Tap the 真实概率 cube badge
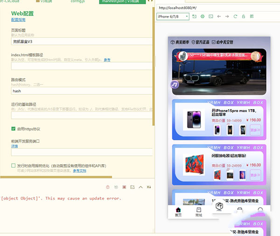 (x=180, y=42)
